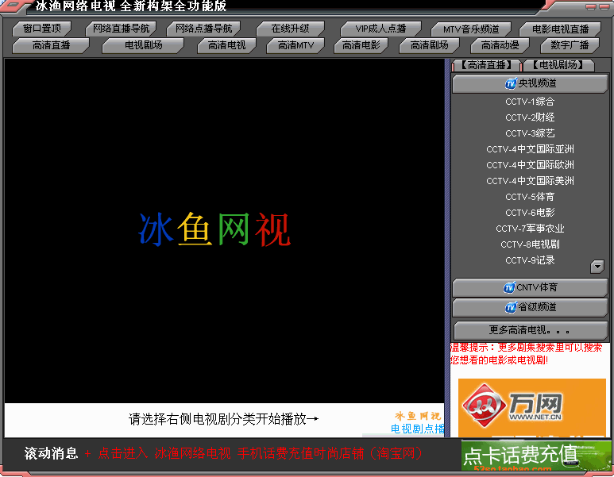
Task: Play CCTV-2财经 channel
Action: click(x=530, y=117)
